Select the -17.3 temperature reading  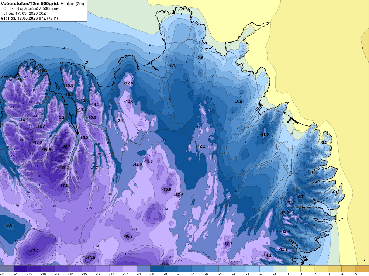[179, 195]
